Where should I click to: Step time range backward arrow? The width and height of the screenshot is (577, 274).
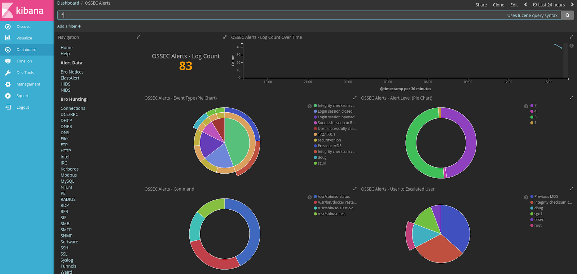525,4
